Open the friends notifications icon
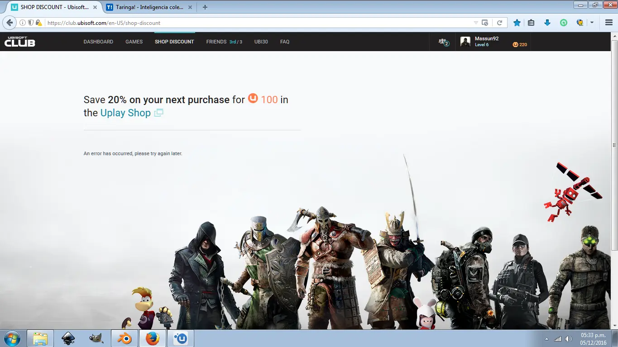Image resolution: width=618 pixels, height=347 pixels. point(443,42)
